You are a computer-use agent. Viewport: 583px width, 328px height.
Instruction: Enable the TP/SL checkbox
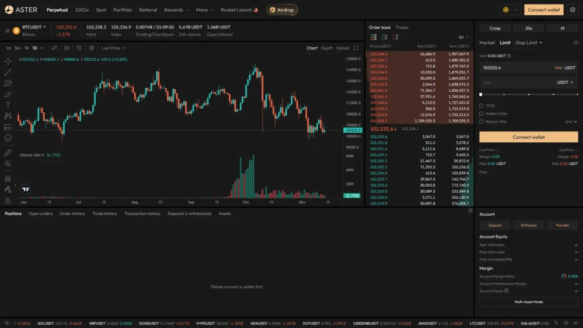(482, 106)
